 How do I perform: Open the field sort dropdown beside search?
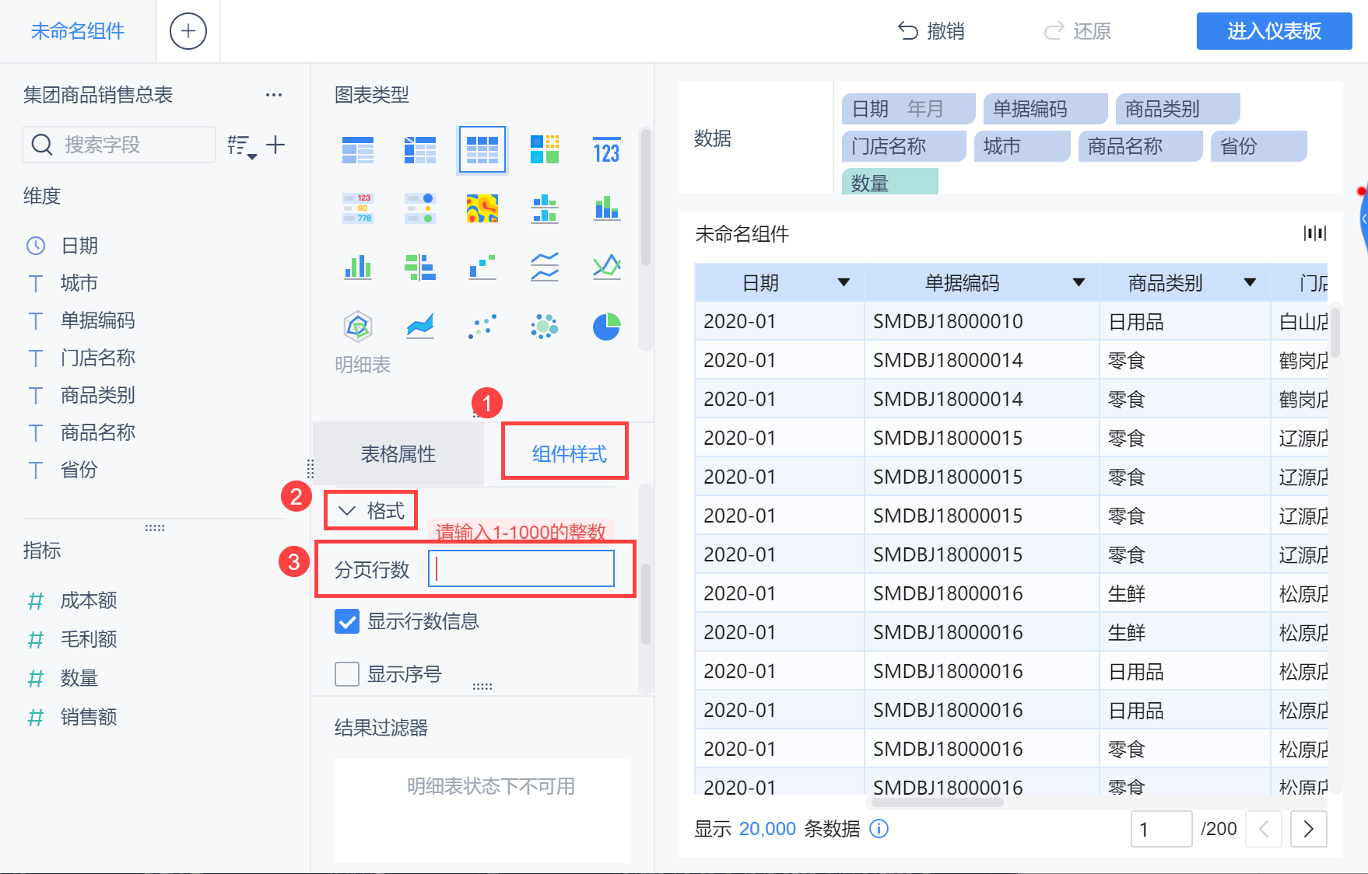pos(241,146)
